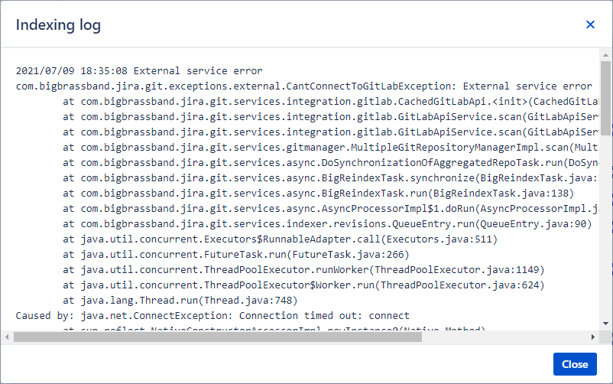Click the BigReindexTask.run(BigReindexTask.java:138) line
613x384 pixels.
pyautogui.click(x=318, y=193)
